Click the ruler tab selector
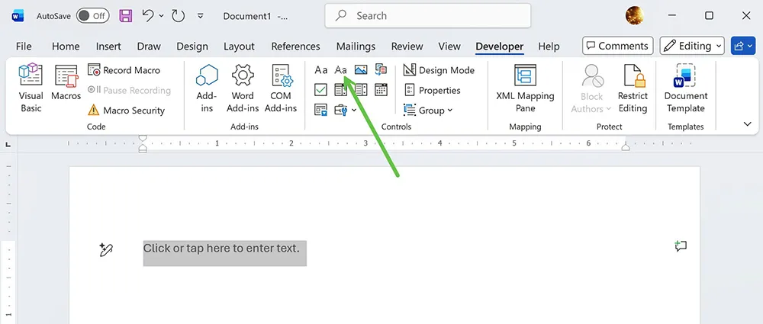The image size is (763, 324). click(x=8, y=145)
